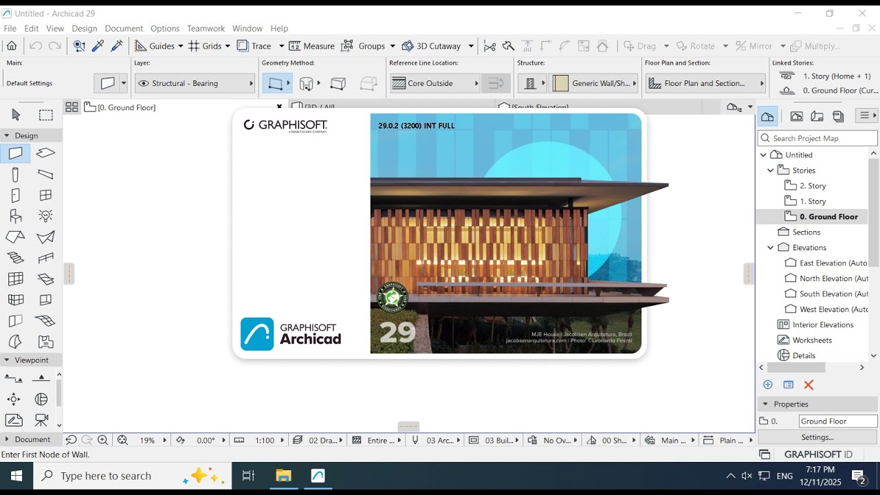Open the Options menu
Image resolution: width=880 pixels, height=495 pixels.
point(165,28)
